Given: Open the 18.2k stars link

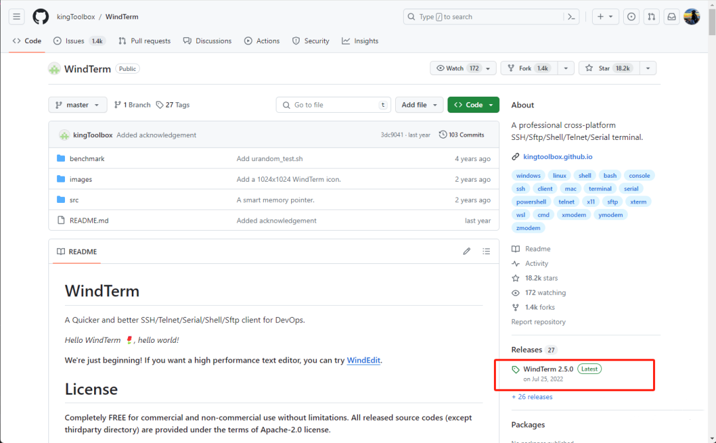Looking at the screenshot, I should pyautogui.click(x=541, y=278).
